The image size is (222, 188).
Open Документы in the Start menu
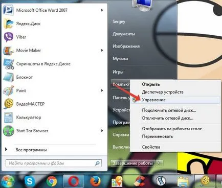(124, 34)
